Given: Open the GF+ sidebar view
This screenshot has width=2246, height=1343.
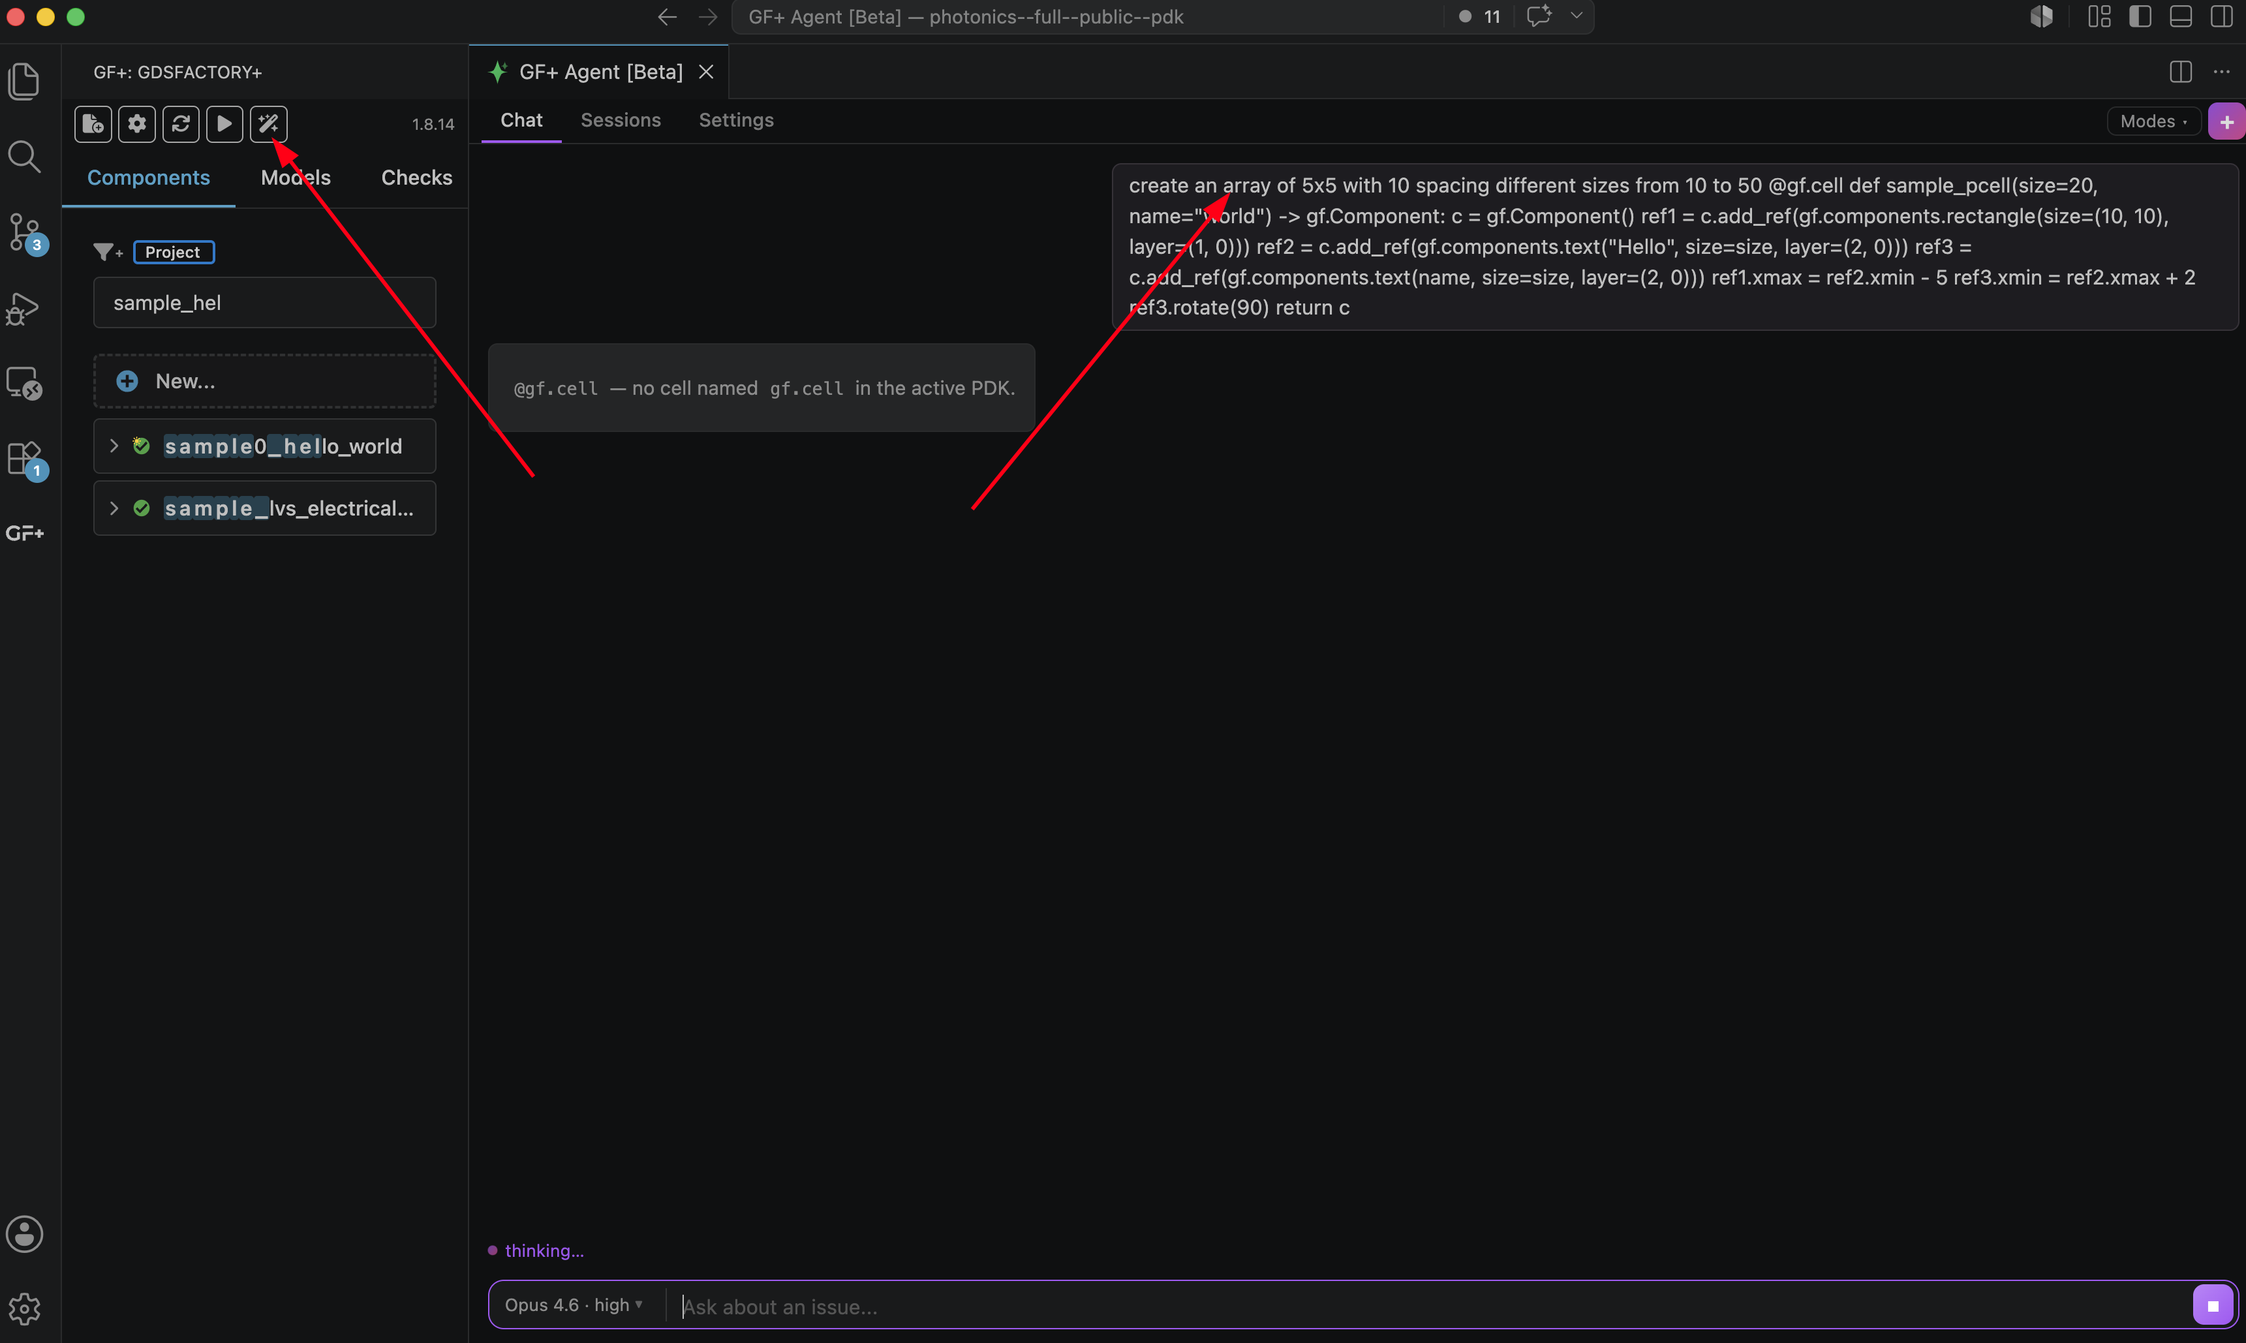Looking at the screenshot, I should point(24,533).
